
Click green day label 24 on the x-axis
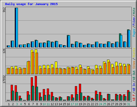[100, 104]
